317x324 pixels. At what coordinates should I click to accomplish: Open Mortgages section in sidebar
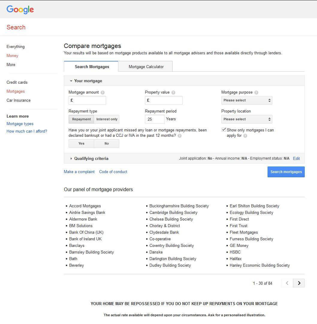click(x=16, y=91)
